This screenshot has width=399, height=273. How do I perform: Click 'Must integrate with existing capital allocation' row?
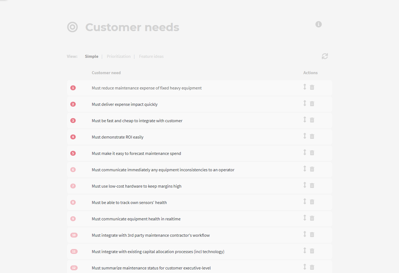coord(158,252)
